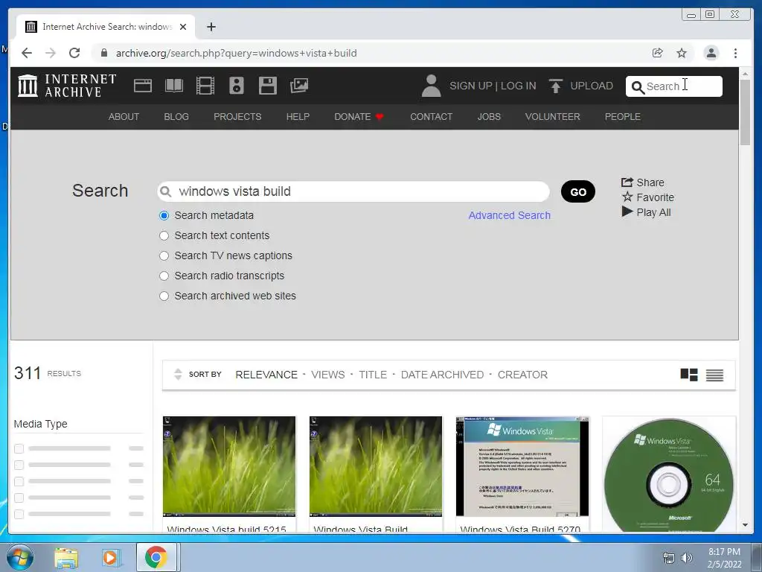Screen dimensions: 762x572
Task: Bookmark this page with star
Action: point(682,53)
